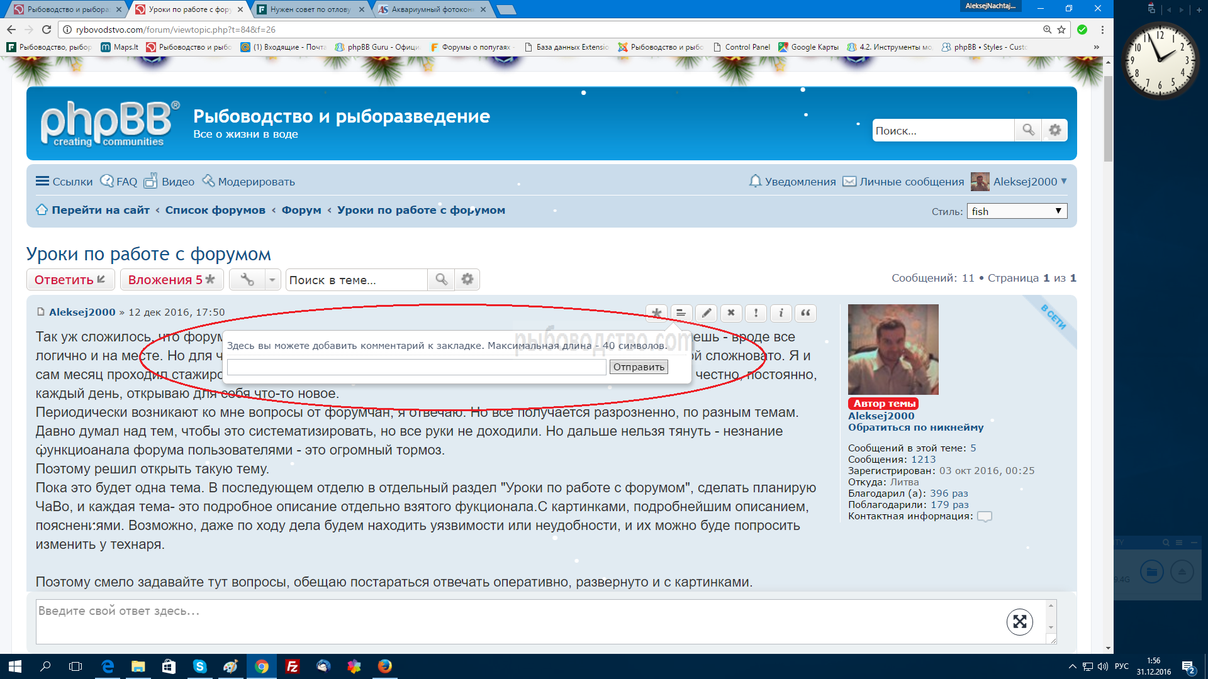The height and width of the screenshot is (679, 1208).
Task: Click browser zoom magnifier icon in address bar
Action: (x=1047, y=30)
